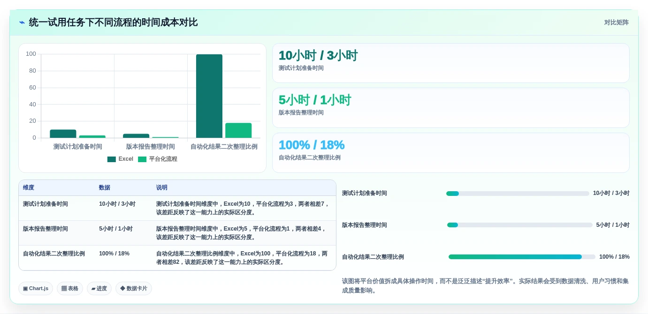The width and height of the screenshot is (648, 314).
Task: Toggle the Excel legend entry
Action: 120,159
